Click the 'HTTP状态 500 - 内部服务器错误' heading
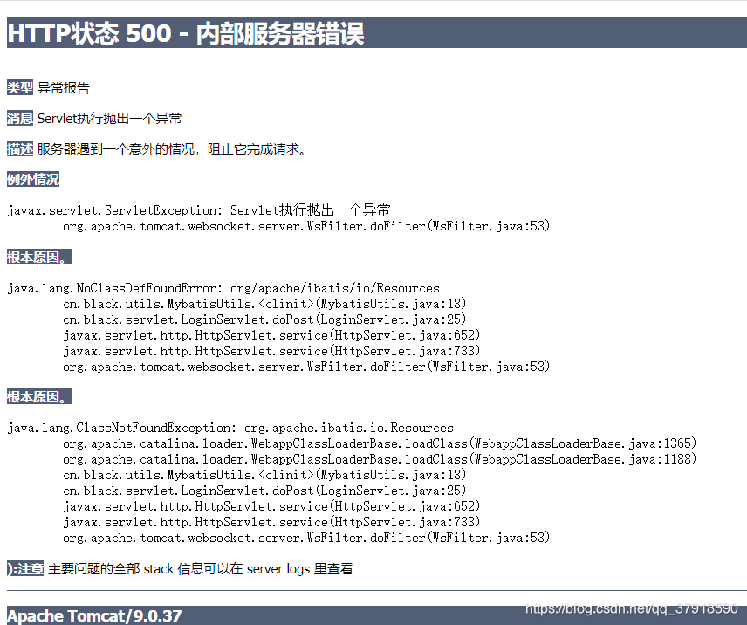Image resolution: width=747 pixels, height=625 pixels. [x=186, y=33]
